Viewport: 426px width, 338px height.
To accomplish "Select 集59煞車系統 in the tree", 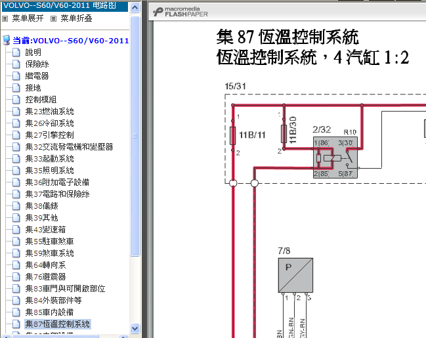I will [49, 253].
